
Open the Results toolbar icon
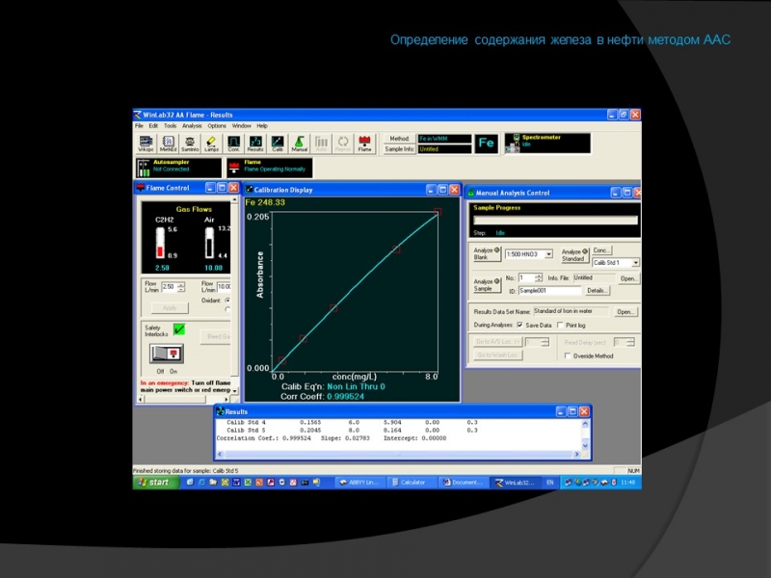coord(255,144)
